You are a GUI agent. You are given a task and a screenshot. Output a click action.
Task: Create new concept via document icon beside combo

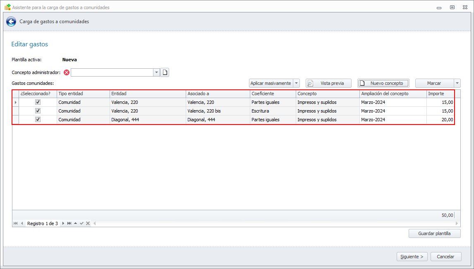(x=165, y=72)
